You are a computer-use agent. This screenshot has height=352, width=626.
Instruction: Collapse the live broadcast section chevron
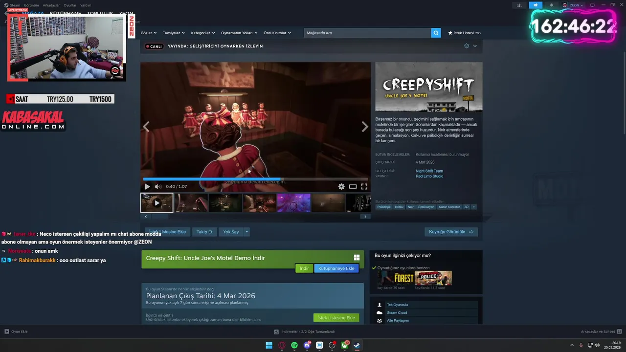[475, 46]
